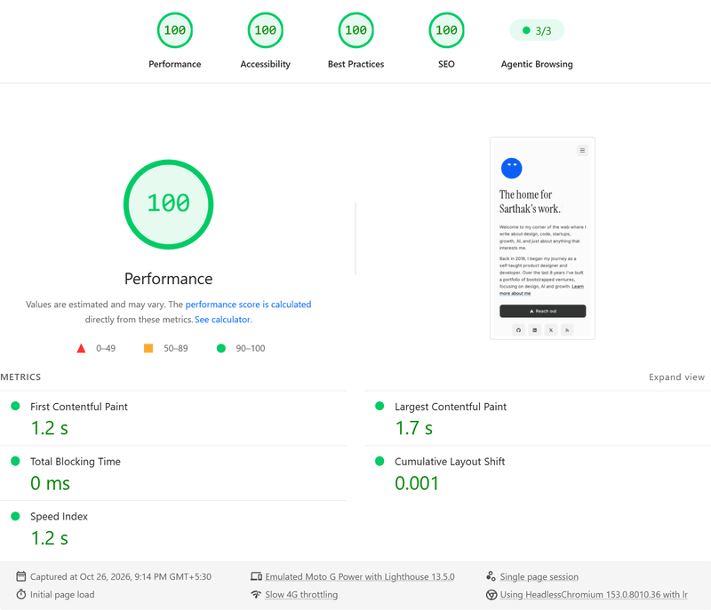Click the calendar icon beside Captured at

point(20,576)
